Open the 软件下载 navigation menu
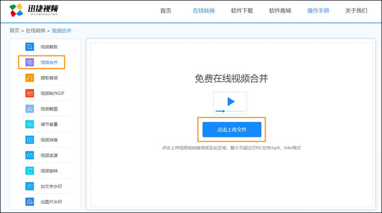This screenshot has height=213, width=382. [x=242, y=11]
